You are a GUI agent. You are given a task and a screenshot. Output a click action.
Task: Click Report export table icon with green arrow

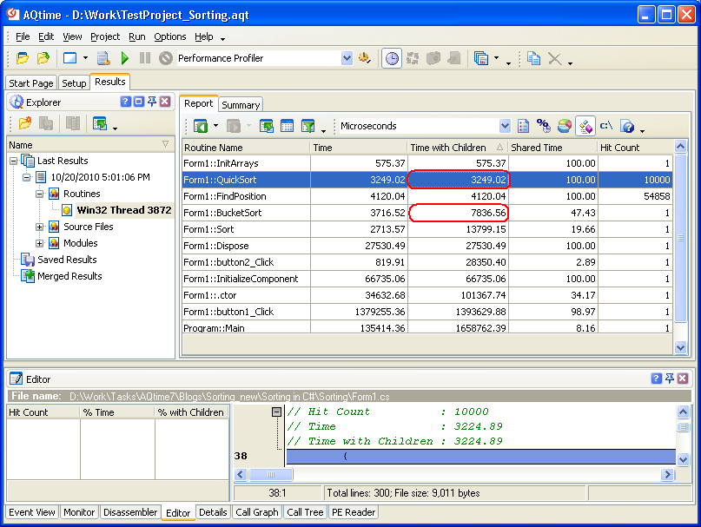coord(267,127)
